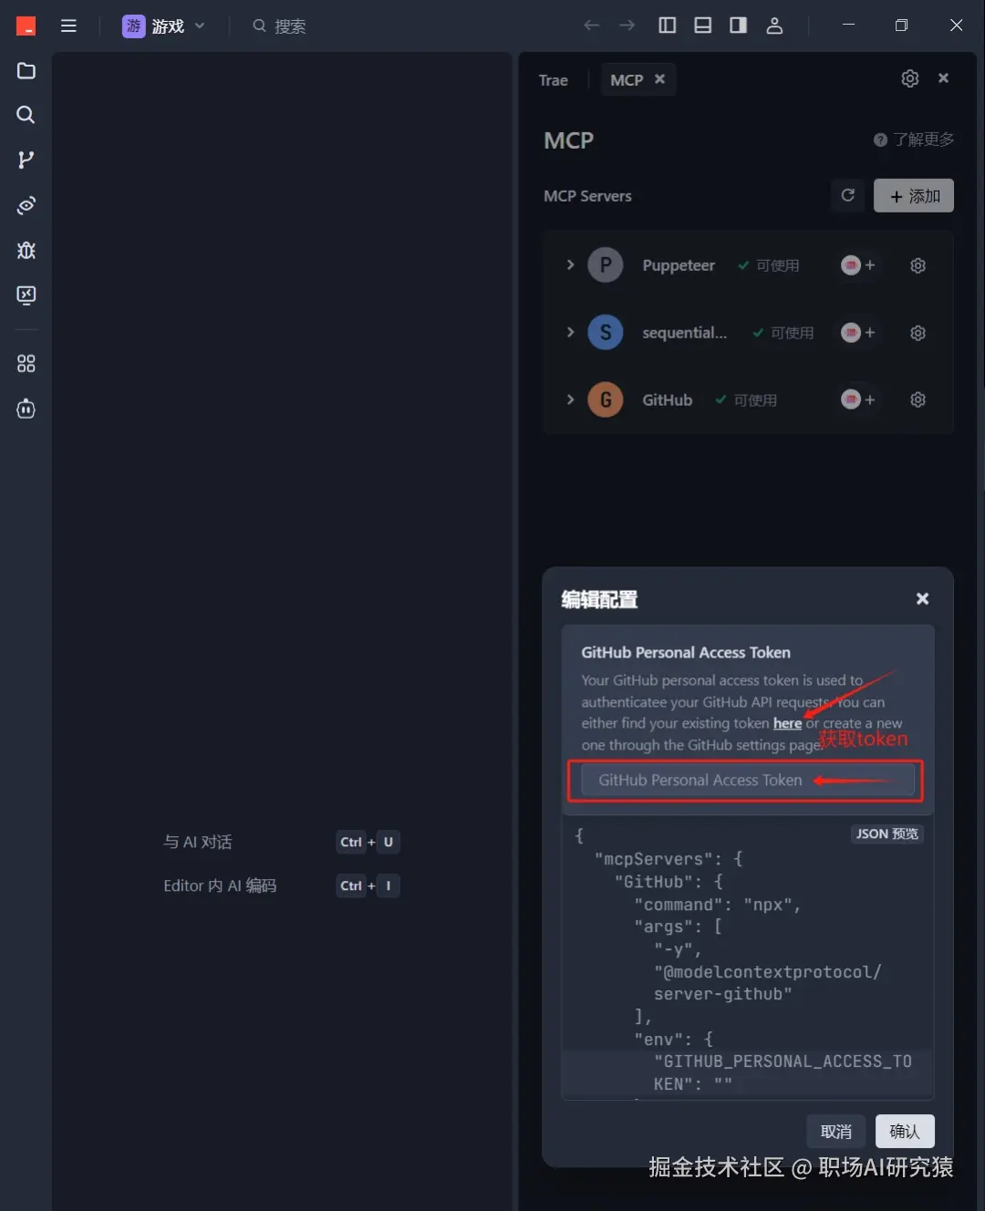Focus the GitHub Personal Access Token field
Screen dimensions: 985x1211
pos(748,781)
